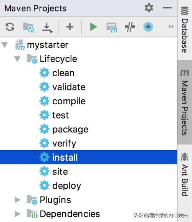Screen dimensions: 192x222
Task: Click the Reimport All Maven Projects refresh icon
Action: click(x=10, y=27)
